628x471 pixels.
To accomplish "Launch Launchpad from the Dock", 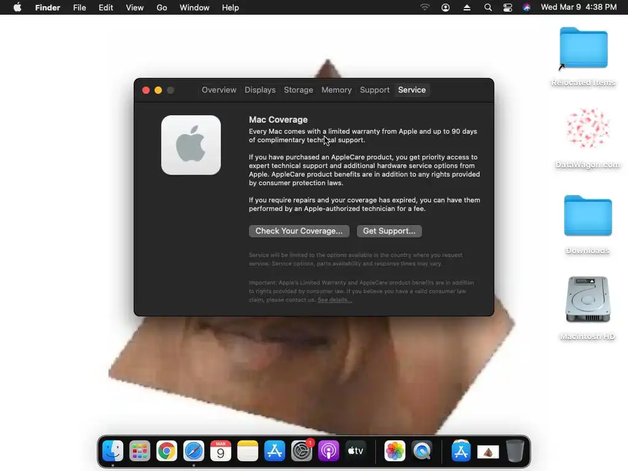I will pos(140,451).
